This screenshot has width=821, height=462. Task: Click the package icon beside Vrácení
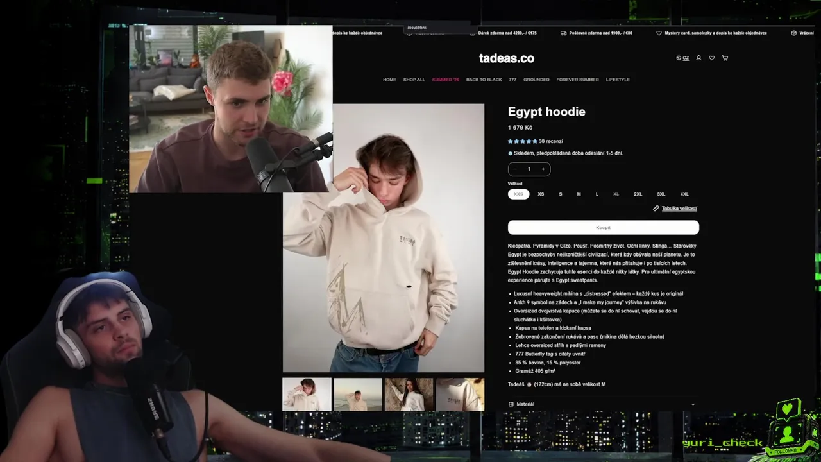click(793, 33)
